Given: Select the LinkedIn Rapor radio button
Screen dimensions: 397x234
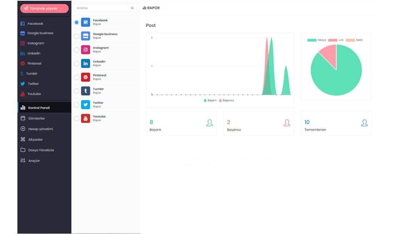Looking at the screenshot, I should (x=76, y=63).
